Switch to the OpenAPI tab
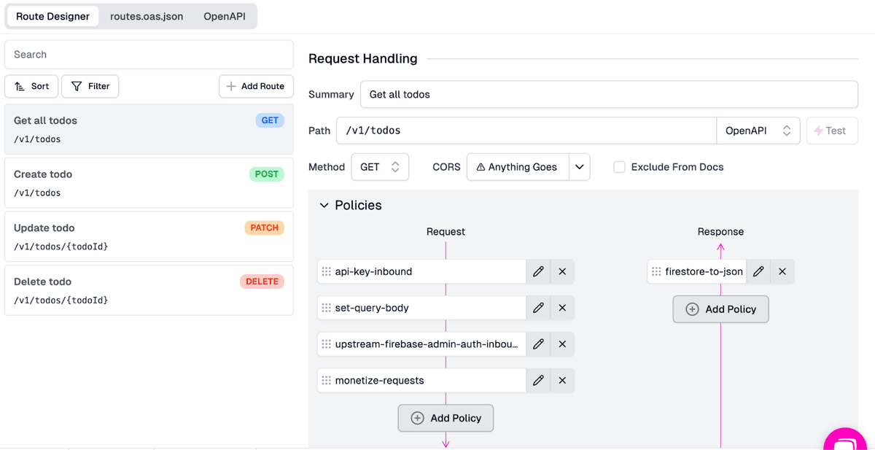Screen dimensions: 875x450 (225, 16)
